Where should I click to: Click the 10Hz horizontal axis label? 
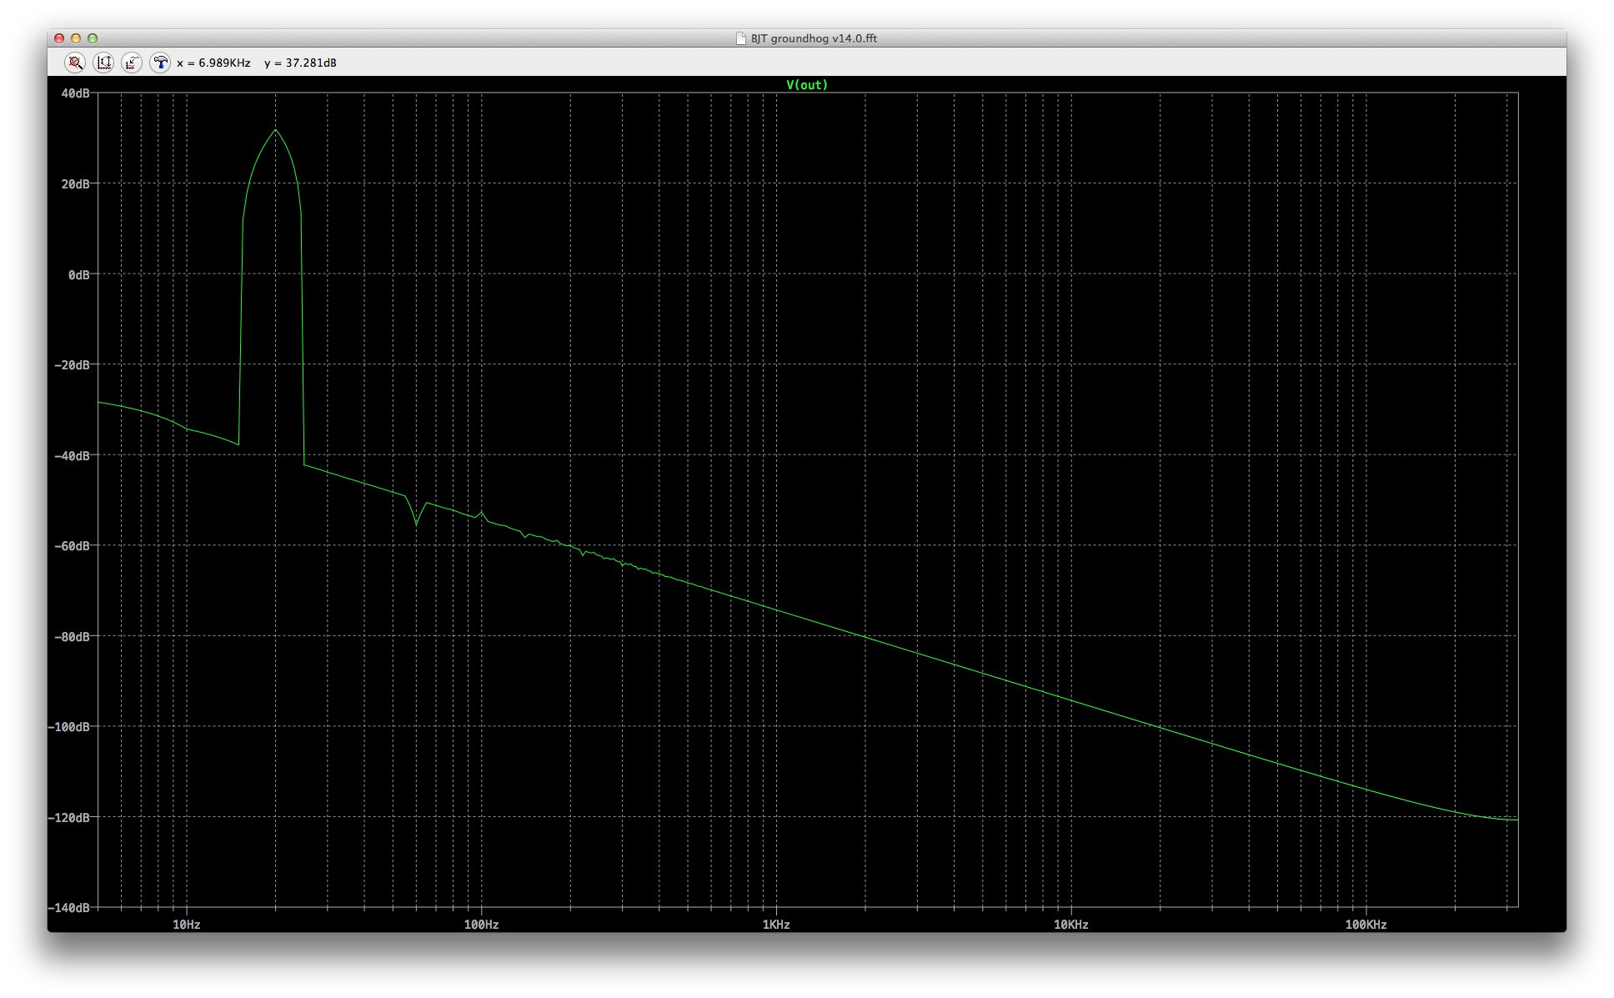click(x=187, y=925)
